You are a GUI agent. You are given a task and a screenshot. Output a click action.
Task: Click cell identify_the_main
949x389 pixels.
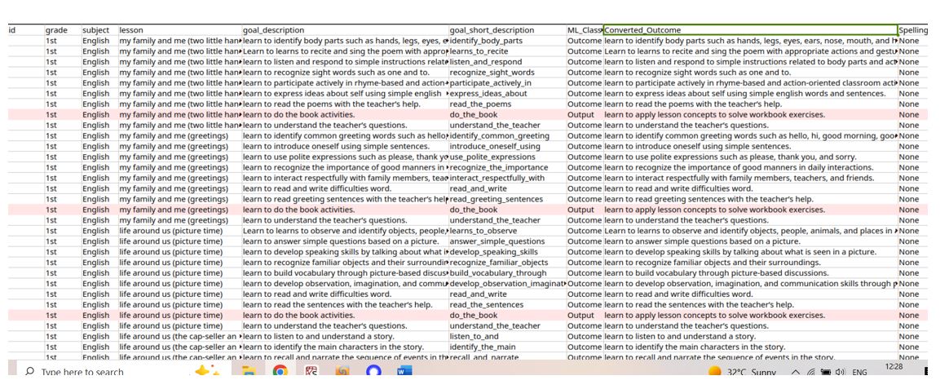507,347
